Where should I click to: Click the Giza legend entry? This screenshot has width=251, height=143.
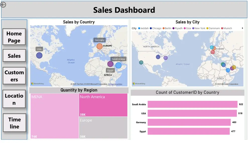tap(187, 28)
